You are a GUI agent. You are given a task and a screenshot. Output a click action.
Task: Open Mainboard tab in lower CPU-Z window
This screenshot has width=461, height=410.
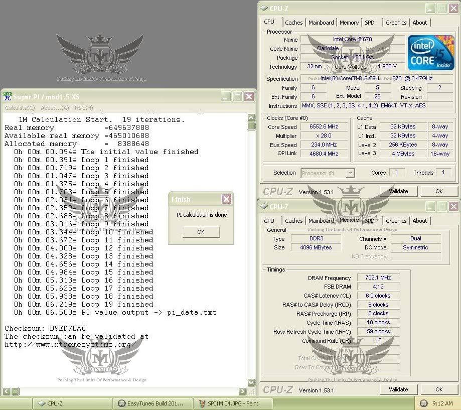[321, 221]
